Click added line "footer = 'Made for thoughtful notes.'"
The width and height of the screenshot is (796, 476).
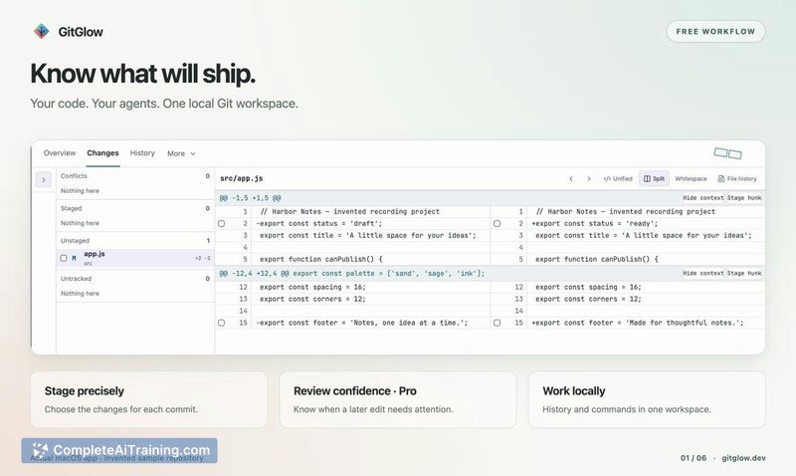pos(638,323)
